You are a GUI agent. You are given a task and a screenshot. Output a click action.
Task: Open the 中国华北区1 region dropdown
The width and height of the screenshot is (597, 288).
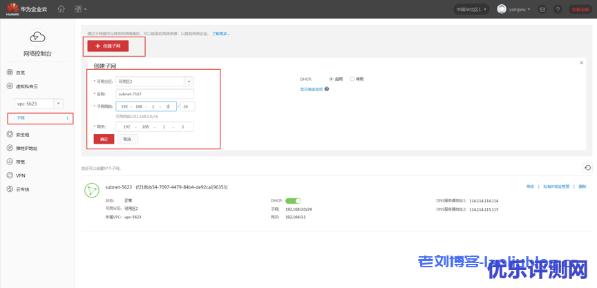tap(471, 9)
